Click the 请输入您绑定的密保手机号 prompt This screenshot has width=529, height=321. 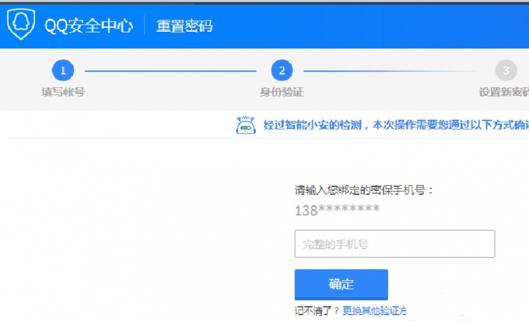tap(364, 190)
